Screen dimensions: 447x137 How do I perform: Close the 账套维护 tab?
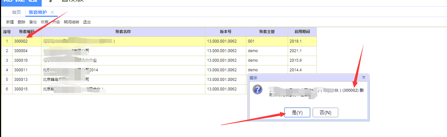pos(52,12)
